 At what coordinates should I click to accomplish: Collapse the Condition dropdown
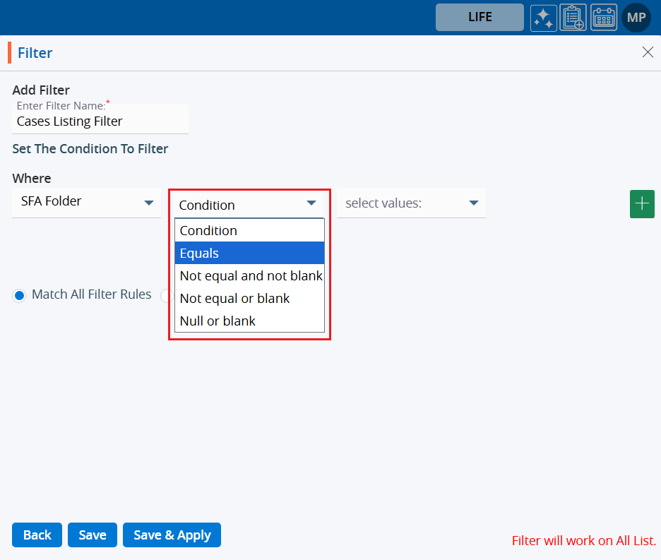(247, 205)
